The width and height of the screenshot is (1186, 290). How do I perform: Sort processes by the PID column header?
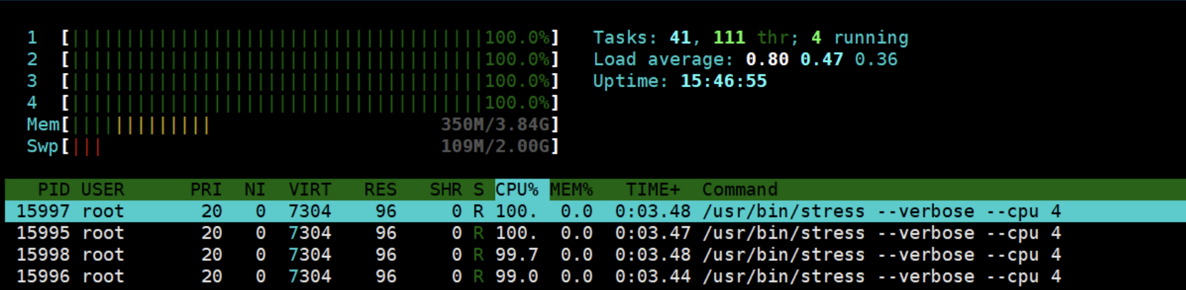(53, 189)
